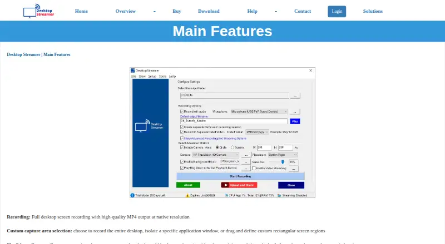Click the Trial Mode days left text
Image resolution: width=445 pixels, height=244 pixels.
tap(150, 195)
